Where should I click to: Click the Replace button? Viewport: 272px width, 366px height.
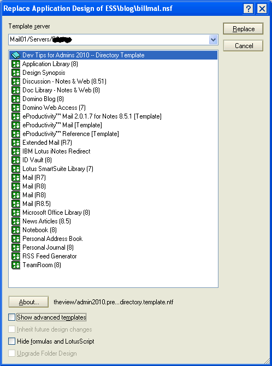pyautogui.click(x=243, y=29)
